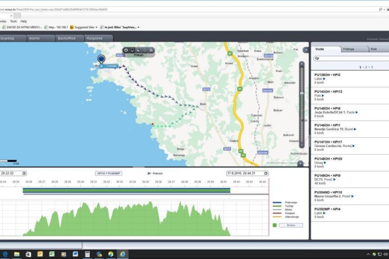Click the blue map pin marker on the map
Viewport: 389px width, 259px height.
pyautogui.click(x=101, y=60)
